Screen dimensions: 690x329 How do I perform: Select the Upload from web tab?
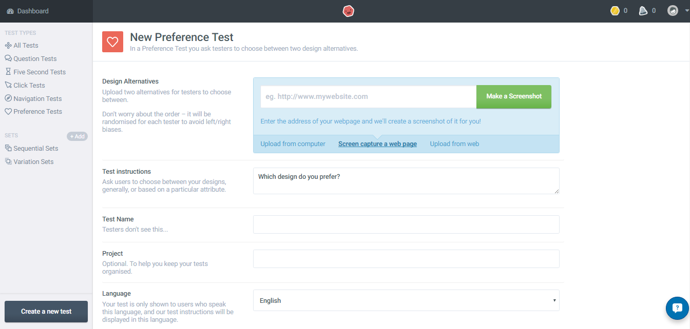pos(454,144)
